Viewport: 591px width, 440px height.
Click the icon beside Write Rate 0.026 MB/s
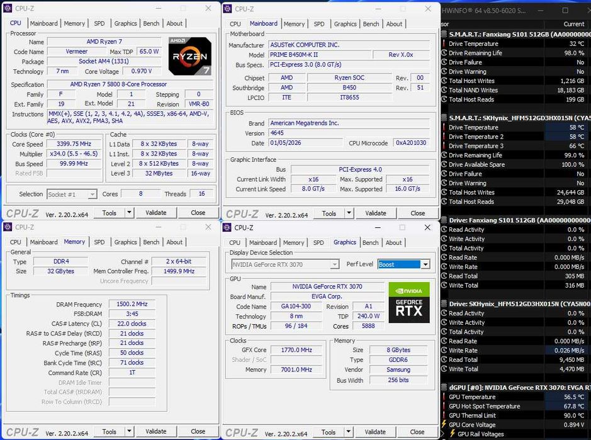coord(444,350)
